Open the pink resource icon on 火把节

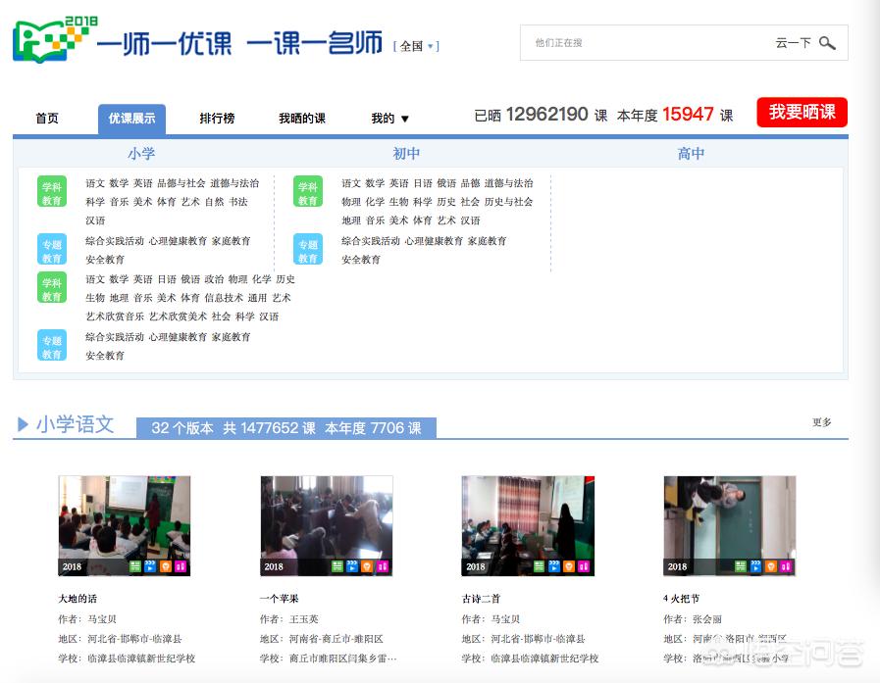click(786, 565)
